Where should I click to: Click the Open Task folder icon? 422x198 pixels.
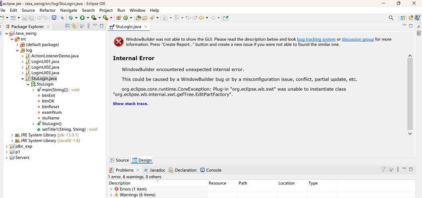(145, 18)
